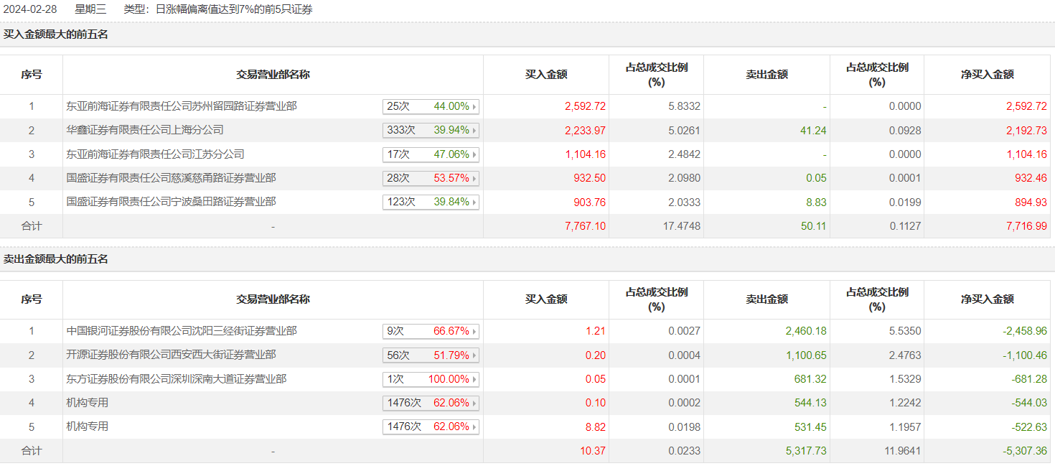Click 华鑫证券有限责任公司上海分公司

pos(144,130)
